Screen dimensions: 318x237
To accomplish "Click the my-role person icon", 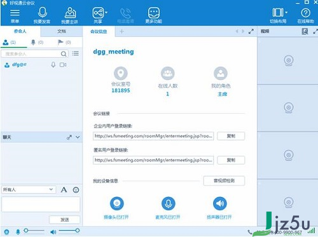I will pyautogui.click(x=221, y=73).
